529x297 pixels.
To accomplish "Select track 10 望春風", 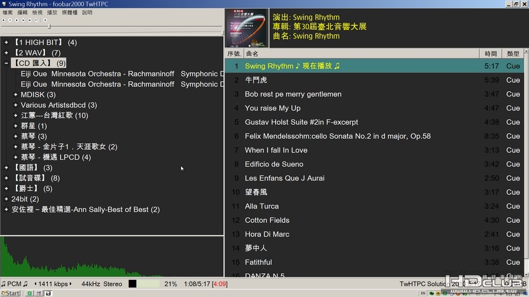I will [374, 192].
